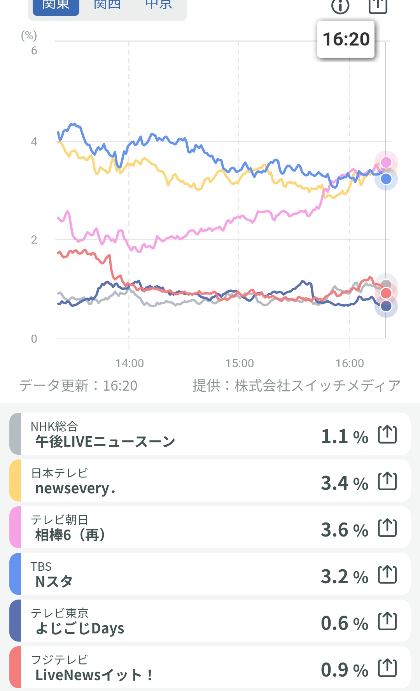Share the テレビ朝日 相棒6 rating
420x691 pixels.
coord(387,528)
